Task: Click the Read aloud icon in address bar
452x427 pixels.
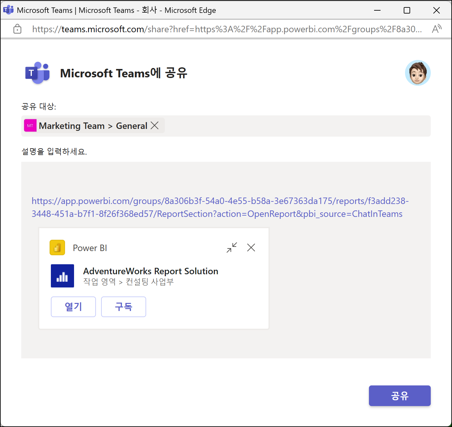Action: [437, 29]
